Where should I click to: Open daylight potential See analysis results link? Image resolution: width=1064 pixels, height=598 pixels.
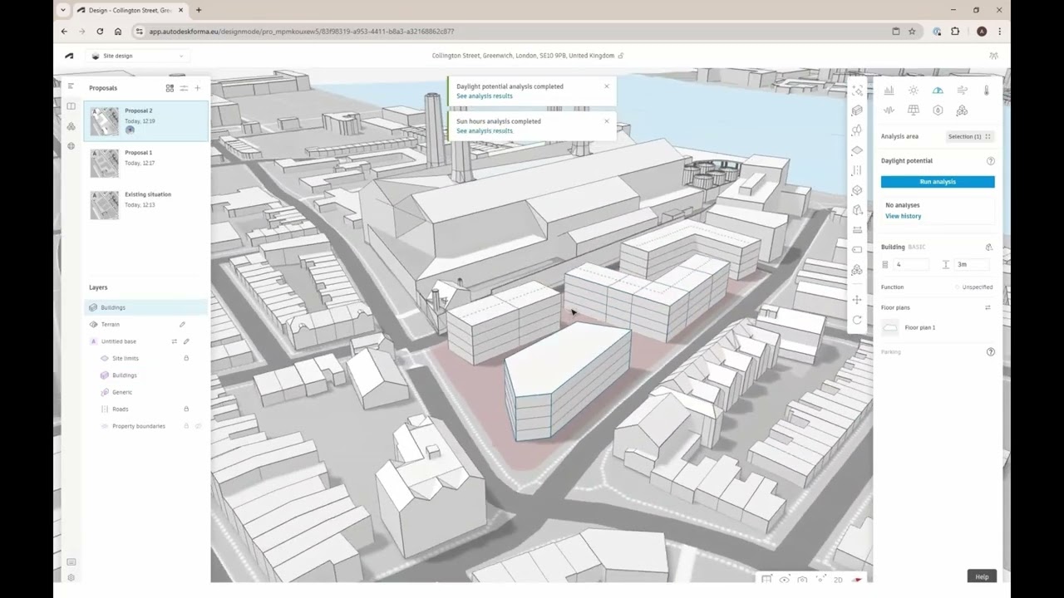[x=485, y=96]
